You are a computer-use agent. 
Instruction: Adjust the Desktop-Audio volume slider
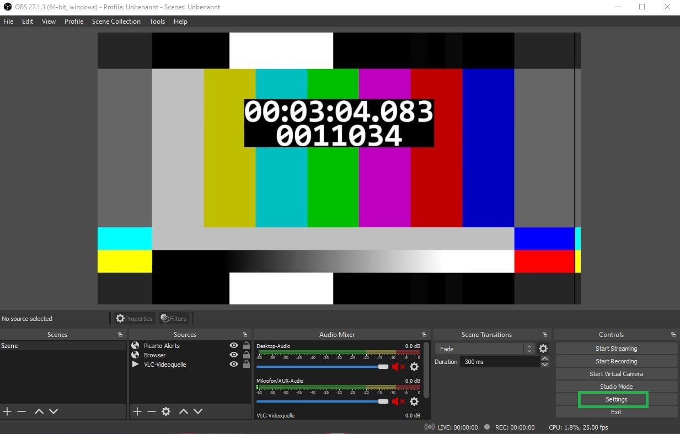(x=383, y=367)
